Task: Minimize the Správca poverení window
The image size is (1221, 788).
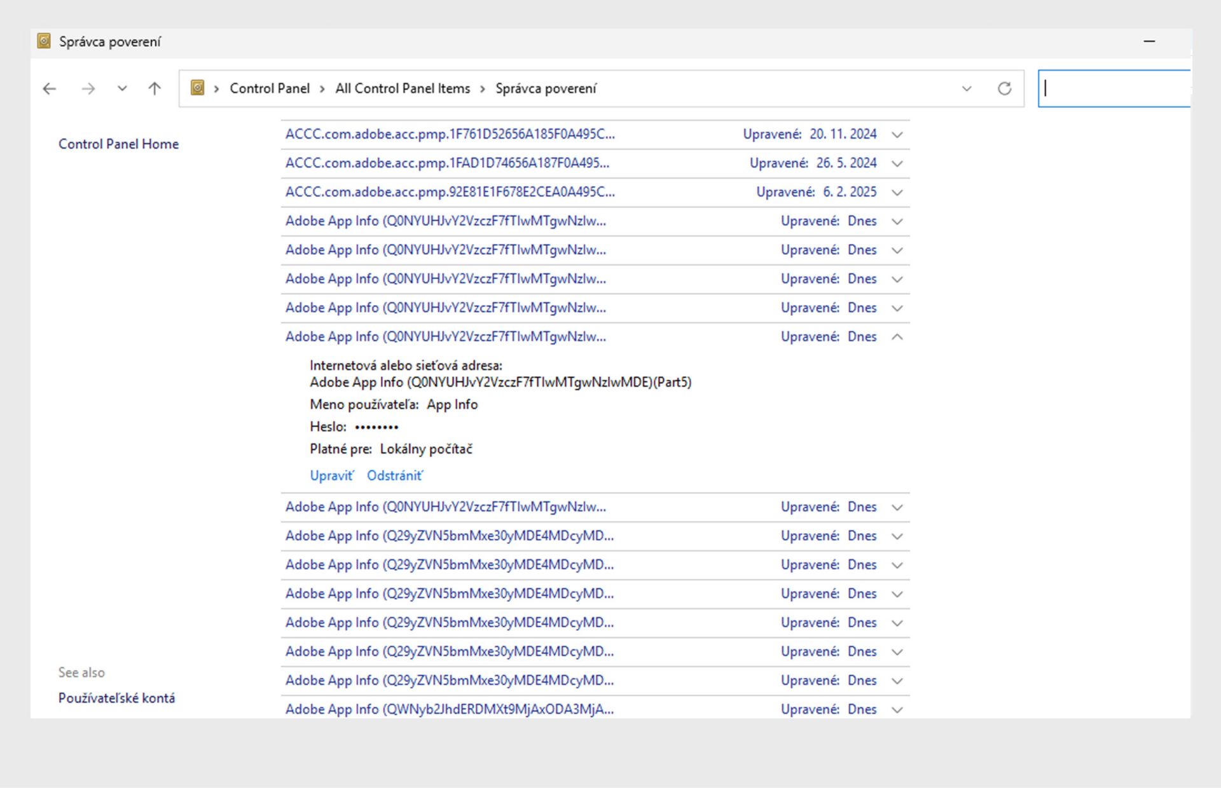Action: pyautogui.click(x=1149, y=41)
